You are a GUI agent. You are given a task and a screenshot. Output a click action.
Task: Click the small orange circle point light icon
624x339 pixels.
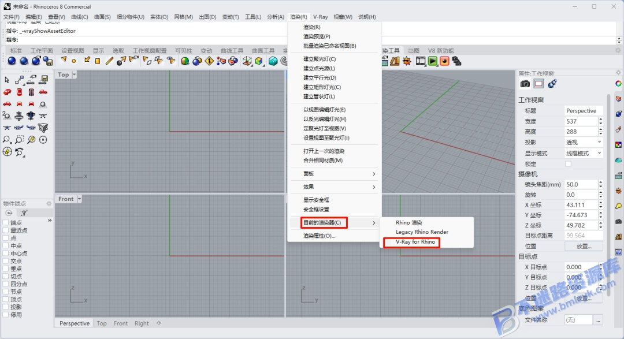tap(73, 61)
